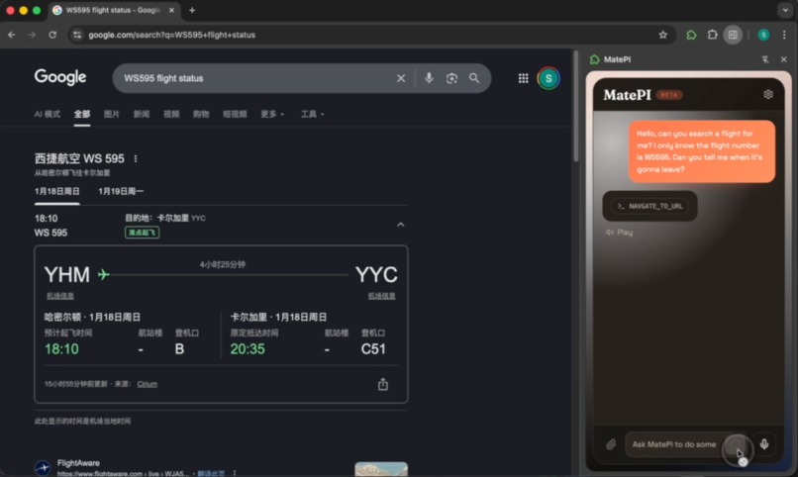The image size is (798, 477).
Task: Share the flight status card
Action: pyautogui.click(x=383, y=384)
